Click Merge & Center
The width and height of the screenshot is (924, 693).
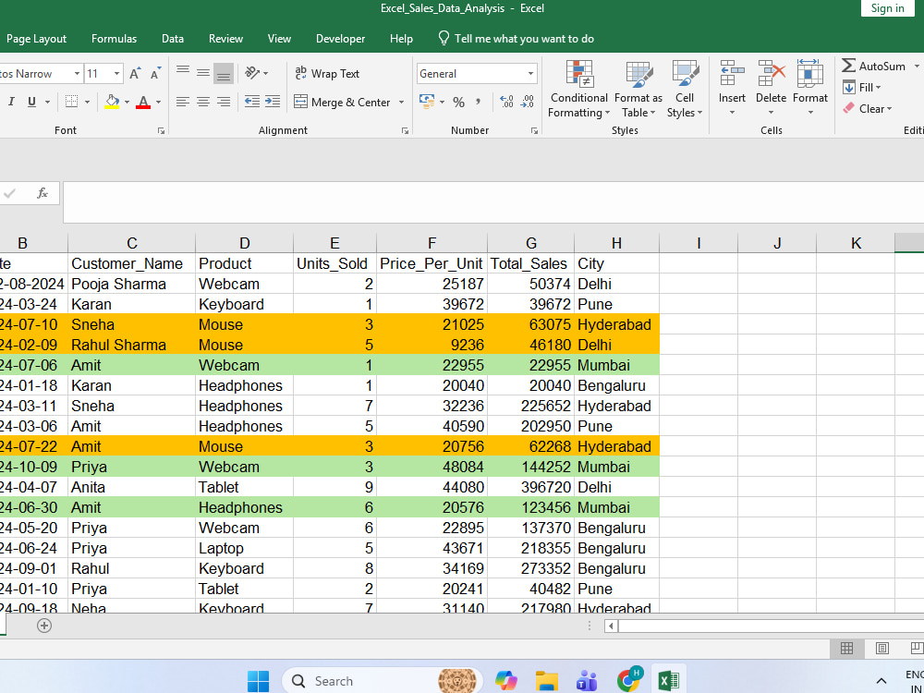coord(343,102)
